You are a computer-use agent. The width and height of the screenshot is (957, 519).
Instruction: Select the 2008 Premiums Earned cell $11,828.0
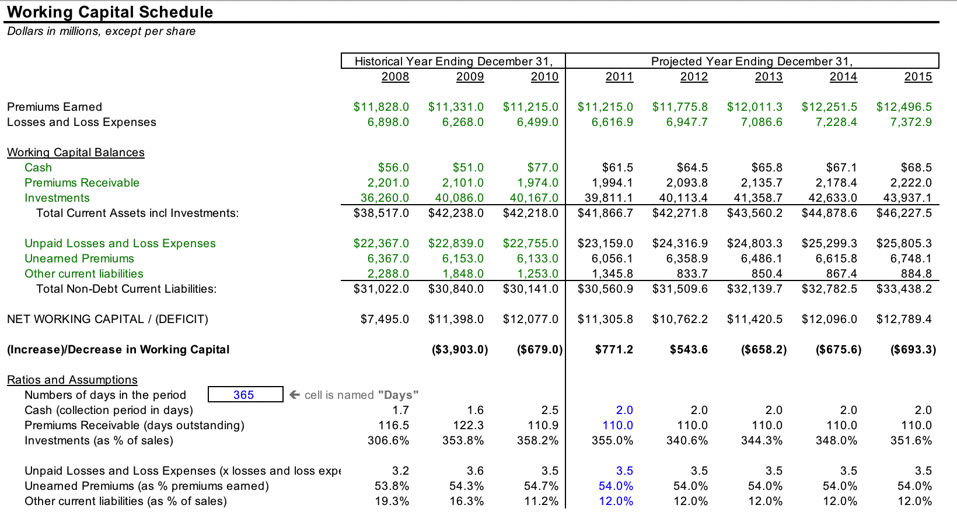(381, 107)
